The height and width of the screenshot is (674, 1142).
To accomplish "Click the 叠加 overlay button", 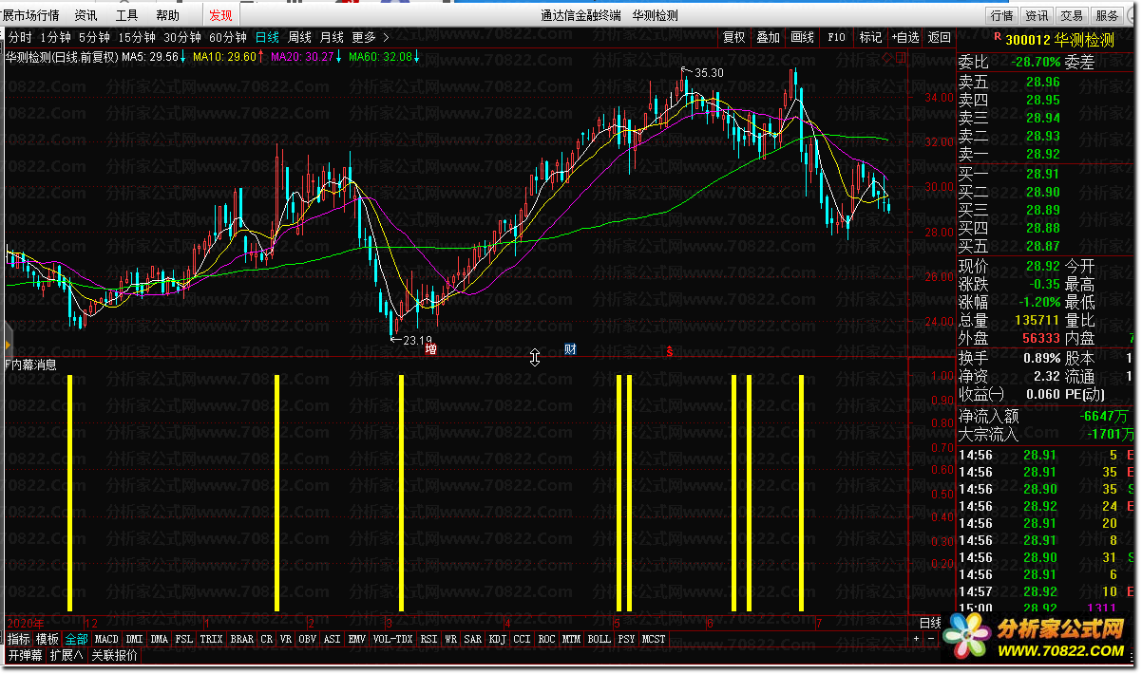I will [x=768, y=37].
